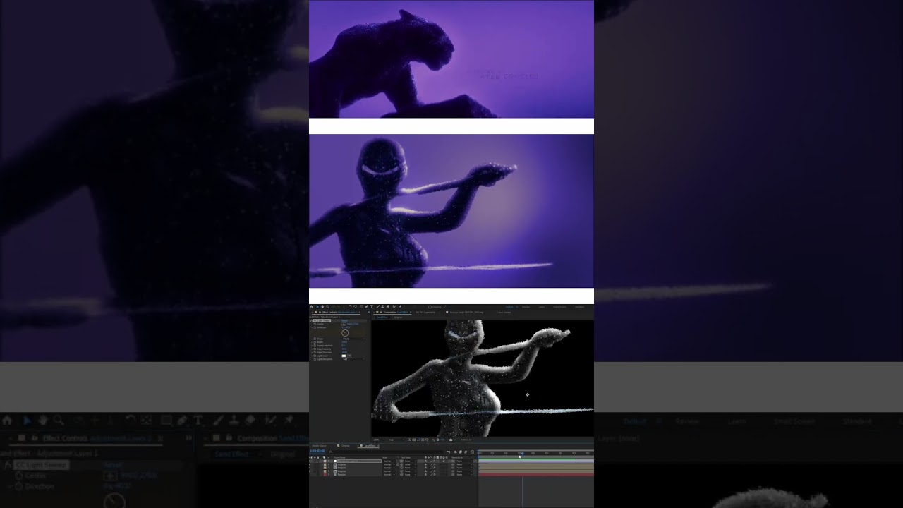Screen dimensions: 903x508
Task: Open the Sand Effect tab in the timeline panel
Action: (x=370, y=445)
